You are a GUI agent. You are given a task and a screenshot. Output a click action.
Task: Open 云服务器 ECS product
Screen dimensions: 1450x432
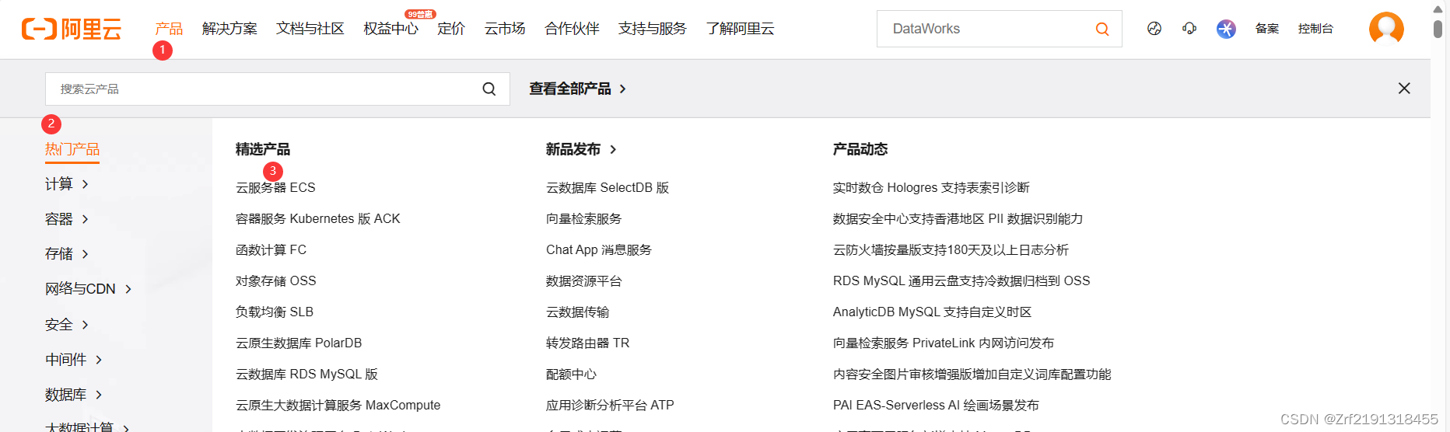(275, 187)
